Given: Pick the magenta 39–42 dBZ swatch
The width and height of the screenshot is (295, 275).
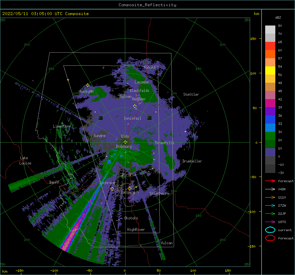Looking at the screenshot, I should point(270,103).
